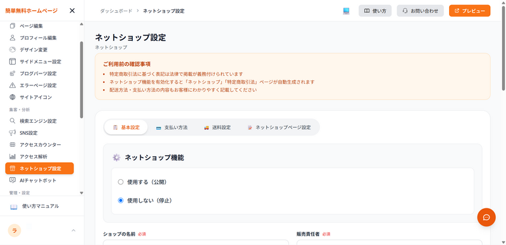Click the truck icon in 送料設定 tab

(x=207, y=127)
